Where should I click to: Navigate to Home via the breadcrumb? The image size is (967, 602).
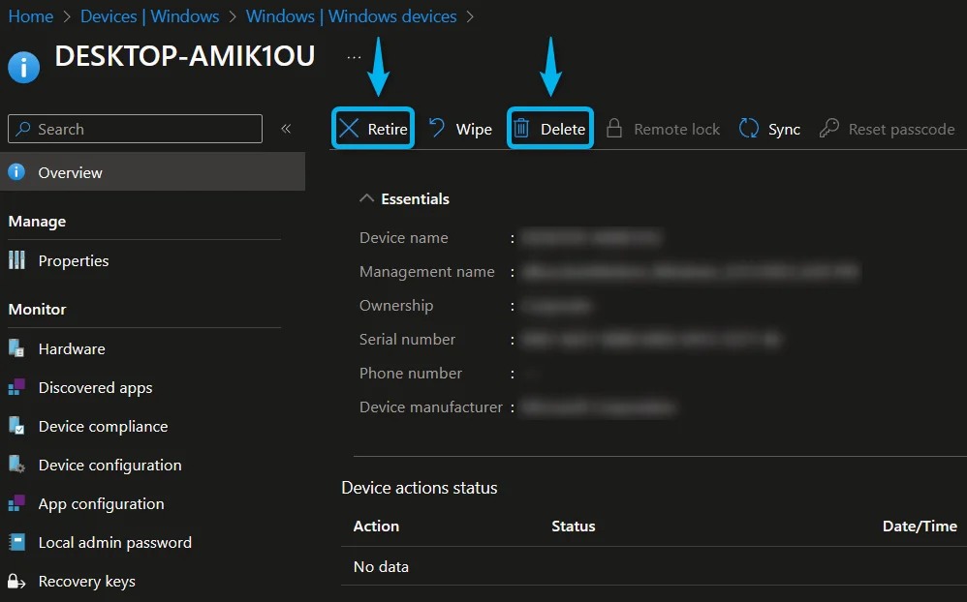(x=30, y=15)
